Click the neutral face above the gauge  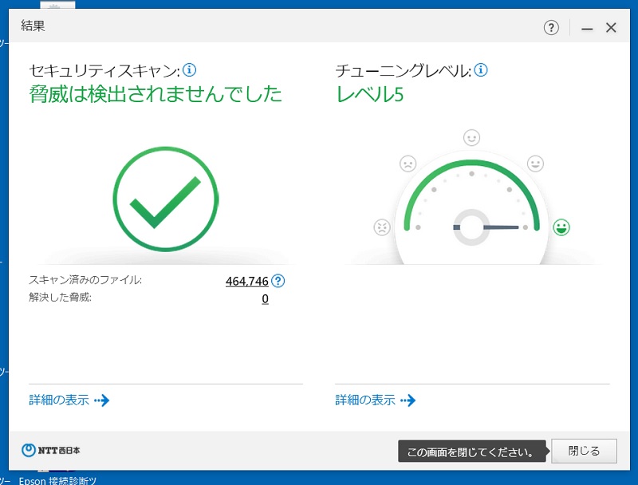coord(471,137)
